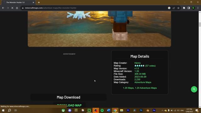The image size is (201, 113).
Task: Click the Map Version v1.0 value
Action: click(x=137, y=68)
